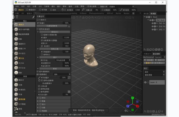Image resolution: width=179 pixels, height=117 pixels.
Task: Uncheck 提升表面模式 option
Action: [x=38, y=71]
